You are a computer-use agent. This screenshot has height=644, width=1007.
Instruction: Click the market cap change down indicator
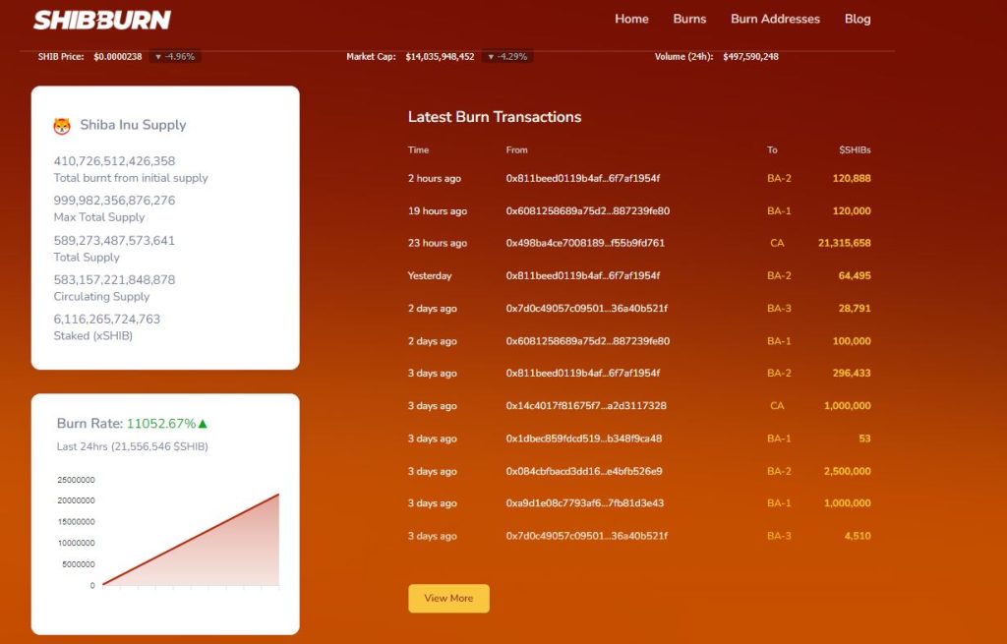click(x=491, y=57)
